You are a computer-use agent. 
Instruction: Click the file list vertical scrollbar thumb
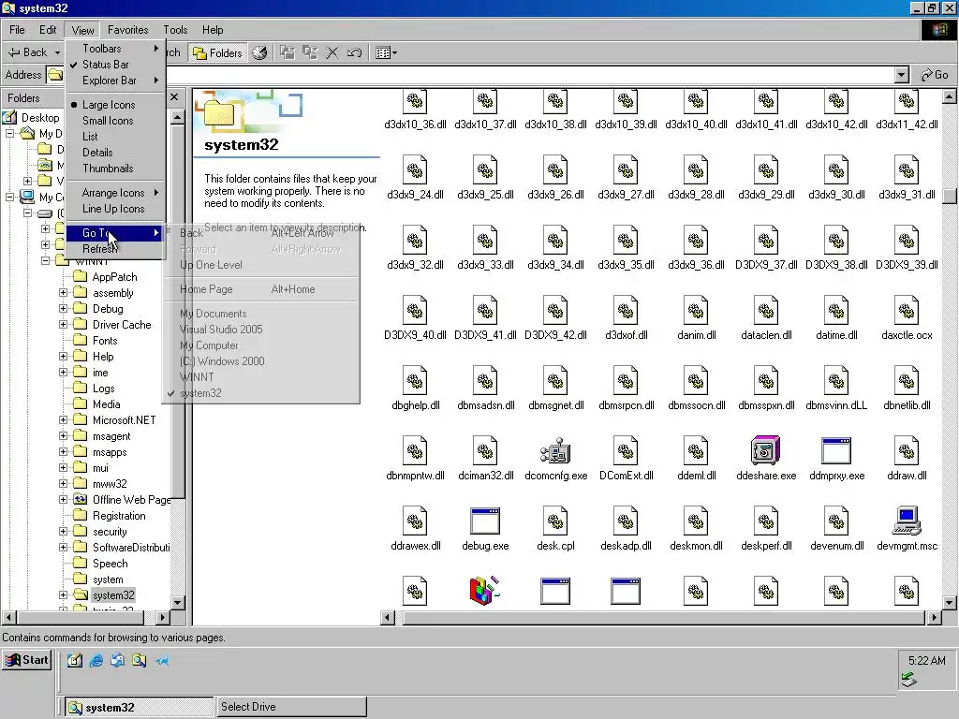click(x=950, y=197)
